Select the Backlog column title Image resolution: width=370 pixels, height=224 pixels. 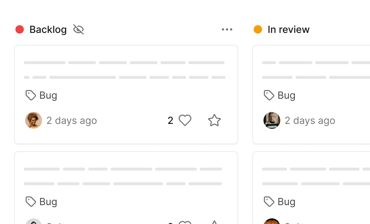[x=48, y=30]
